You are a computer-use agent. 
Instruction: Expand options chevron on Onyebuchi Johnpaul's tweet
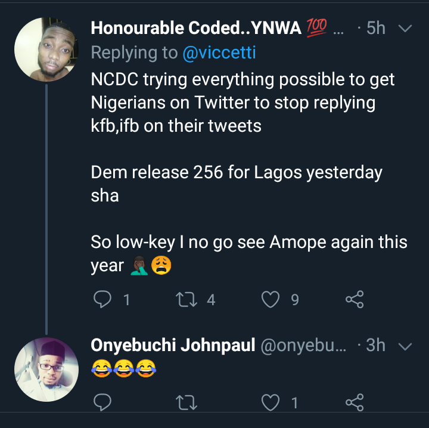[x=405, y=346]
